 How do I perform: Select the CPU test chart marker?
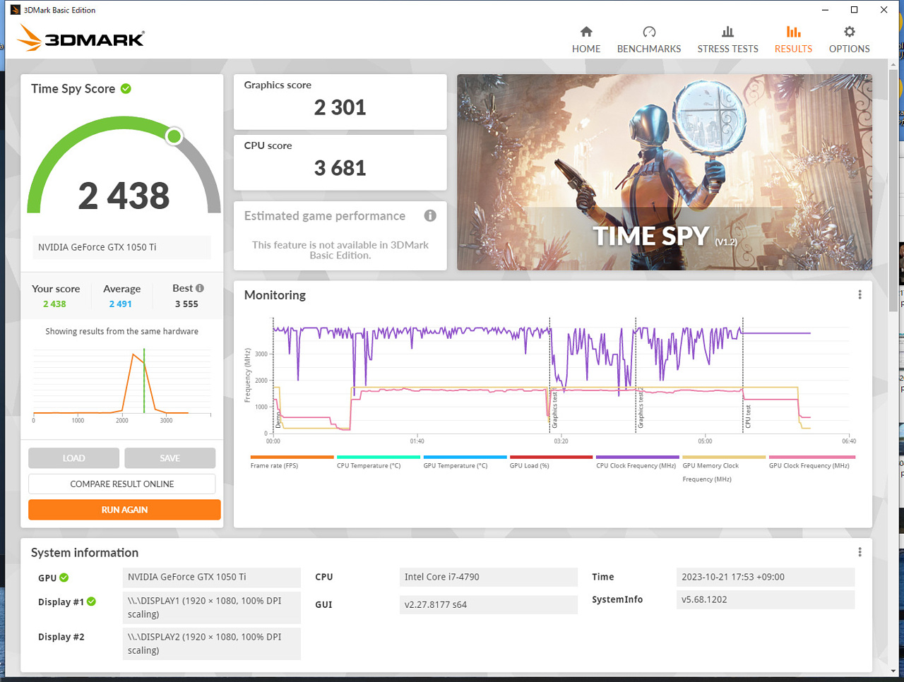pyautogui.click(x=749, y=417)
